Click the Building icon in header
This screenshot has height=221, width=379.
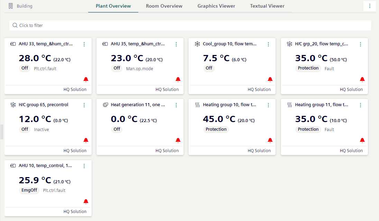[11, 6]
